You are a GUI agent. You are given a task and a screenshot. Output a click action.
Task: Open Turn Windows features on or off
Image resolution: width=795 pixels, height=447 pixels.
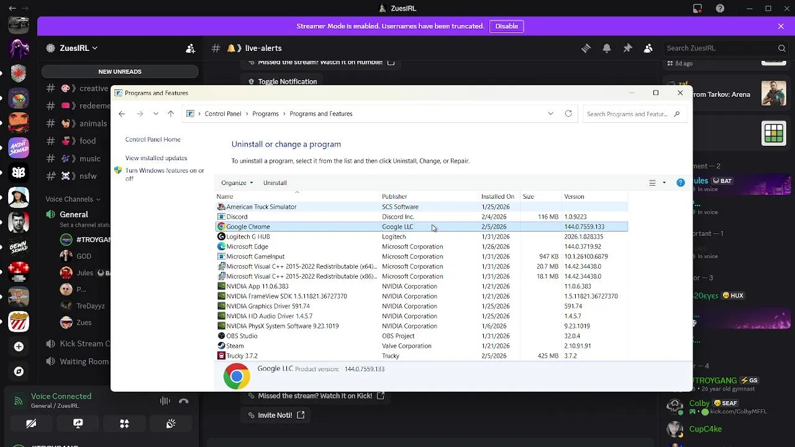(165, 174)
